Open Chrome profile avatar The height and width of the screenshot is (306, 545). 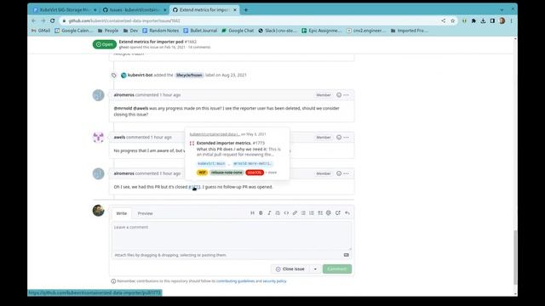pos(502,20)
